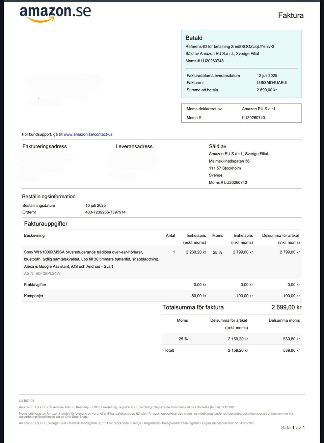
Task: Select Antal column header
Action: [x=170, y=235]
